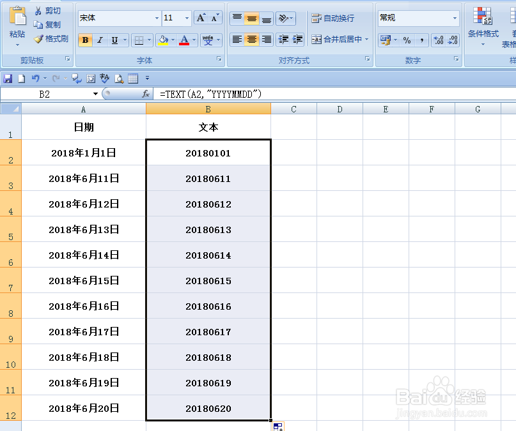Open the Auto Fill Options icon

point(278,427)
